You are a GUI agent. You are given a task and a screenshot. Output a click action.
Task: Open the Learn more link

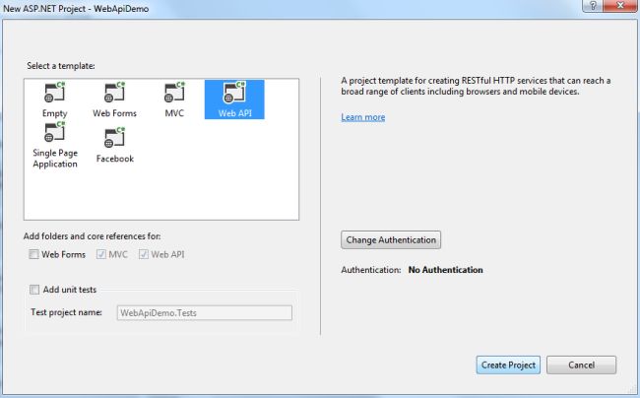pos(363,117)
